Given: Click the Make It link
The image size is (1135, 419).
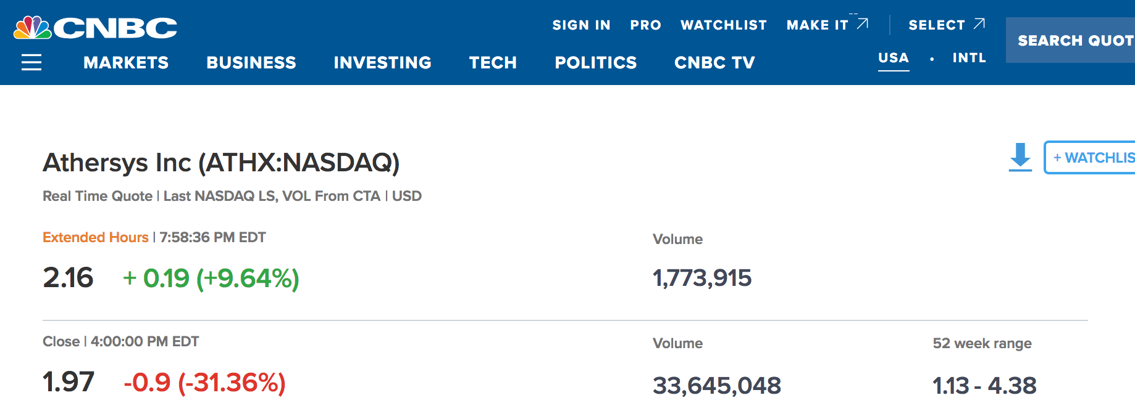Looking at the screenshot, I should point(817,25).
